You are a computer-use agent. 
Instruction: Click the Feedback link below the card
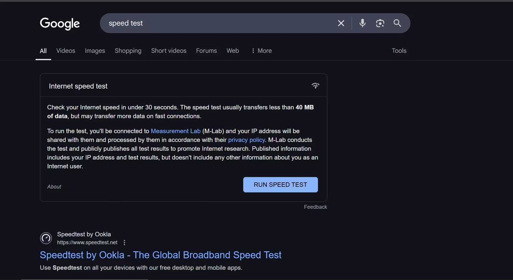point(315,207)
